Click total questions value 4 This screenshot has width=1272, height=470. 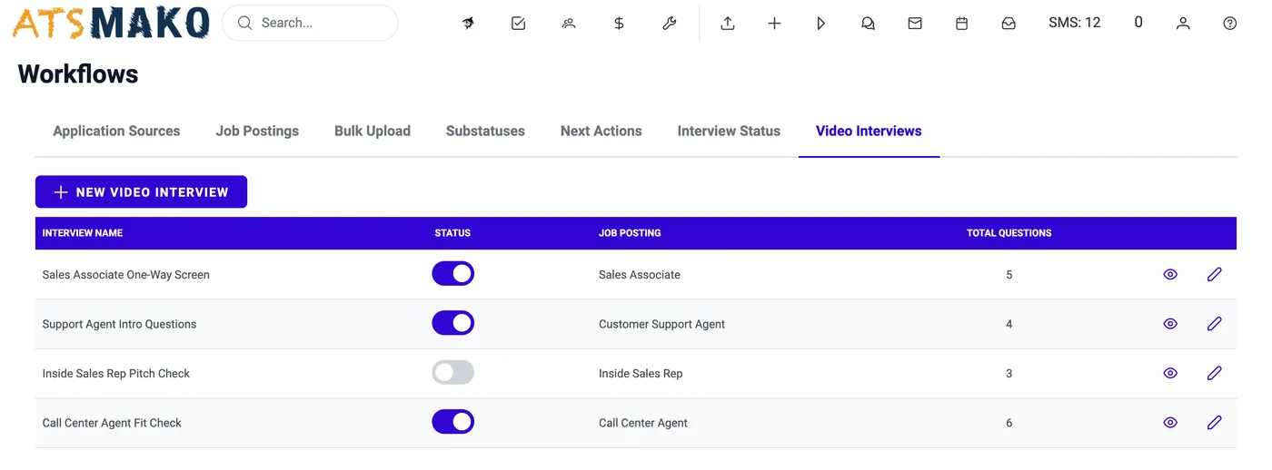click(1009, 324)
